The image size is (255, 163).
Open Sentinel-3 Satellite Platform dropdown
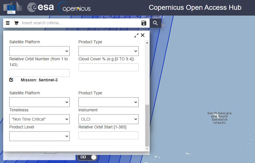(40, 102)
